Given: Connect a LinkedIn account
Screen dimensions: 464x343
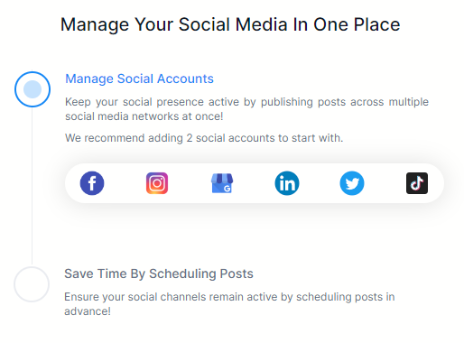Looking at the screenshot, I should tap(287, 183).
